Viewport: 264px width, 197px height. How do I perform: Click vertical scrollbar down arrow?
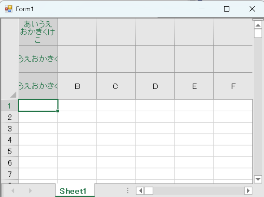(258, 179)
